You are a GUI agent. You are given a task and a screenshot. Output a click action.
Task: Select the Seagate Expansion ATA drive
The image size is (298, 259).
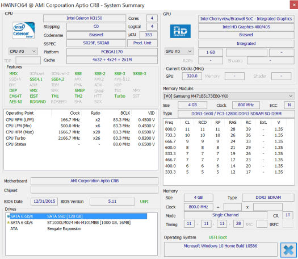45,228
